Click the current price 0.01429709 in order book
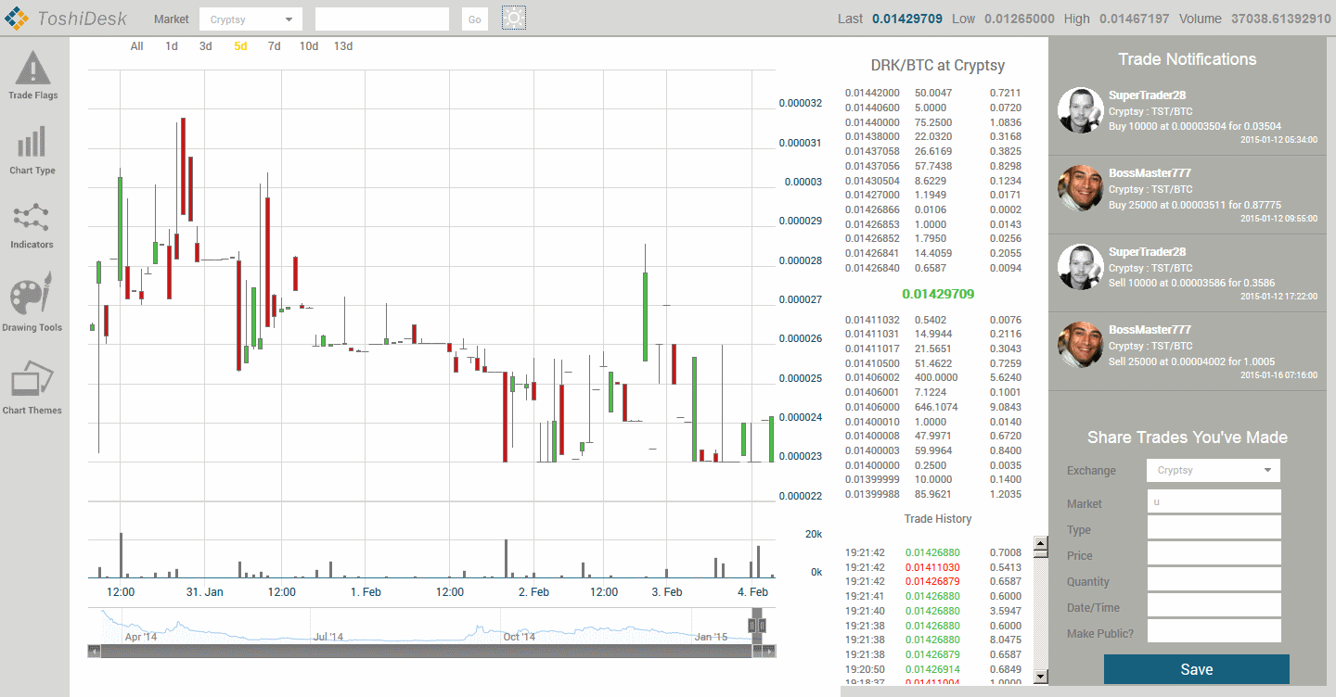 click(938, 294)
